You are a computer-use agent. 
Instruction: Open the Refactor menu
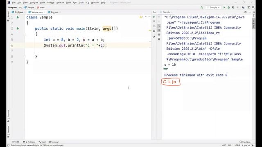point(60,3)
